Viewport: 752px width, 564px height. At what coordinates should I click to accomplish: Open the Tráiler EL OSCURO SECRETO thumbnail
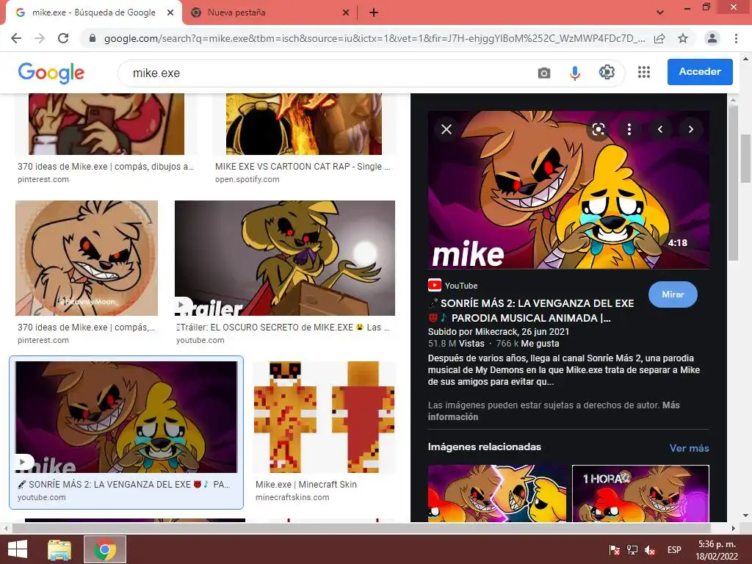click(285, 258)
